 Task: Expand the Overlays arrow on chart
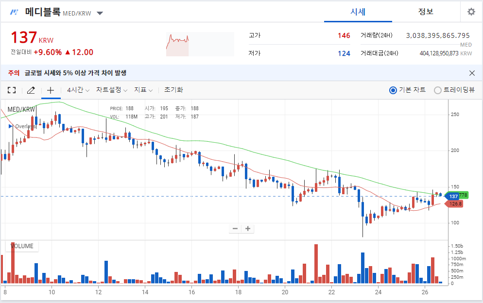(x=11, y=126)
